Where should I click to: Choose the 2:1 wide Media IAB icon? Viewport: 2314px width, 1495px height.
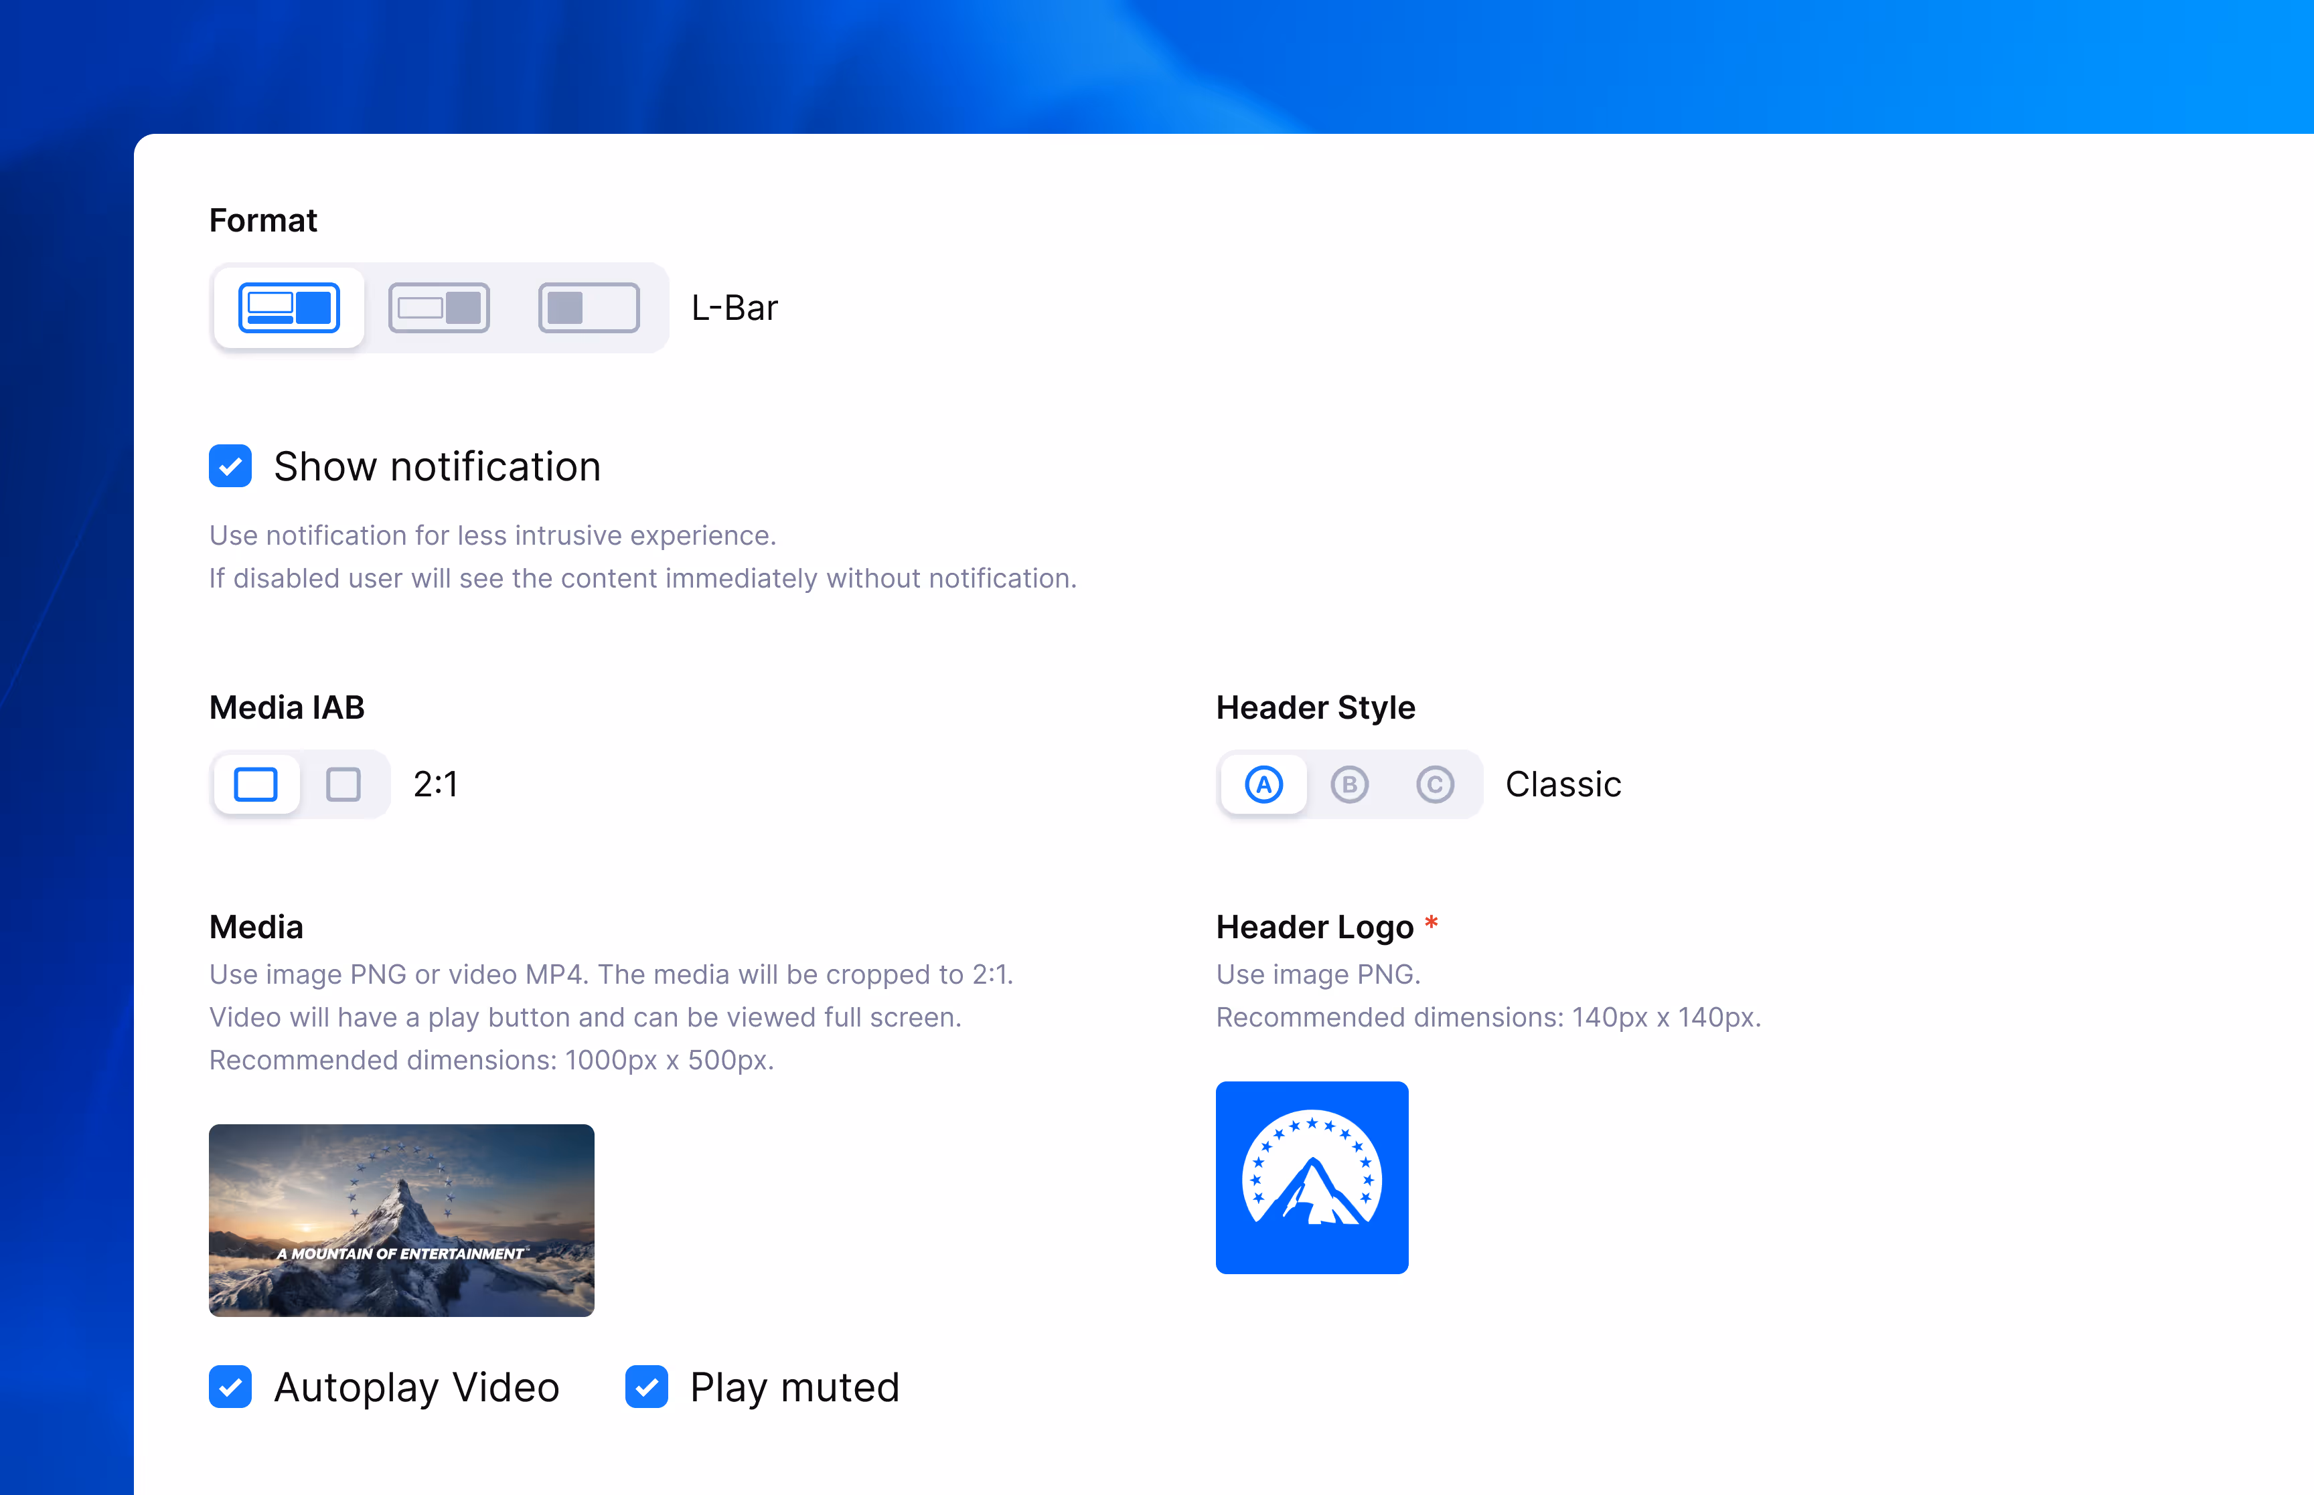coord(256,784)
